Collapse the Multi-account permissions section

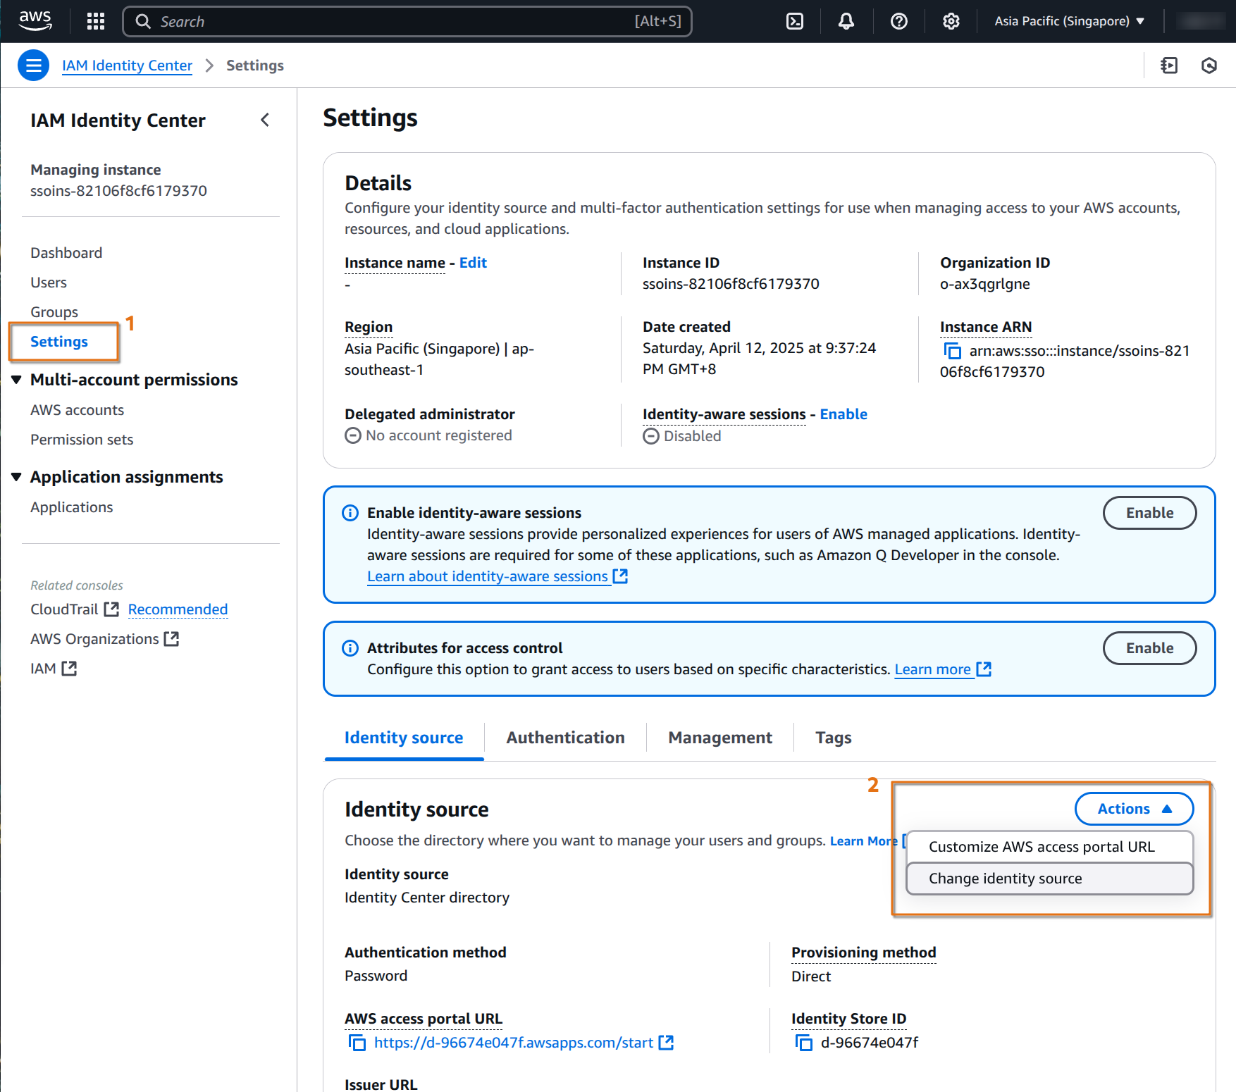(x=17, y=380)
